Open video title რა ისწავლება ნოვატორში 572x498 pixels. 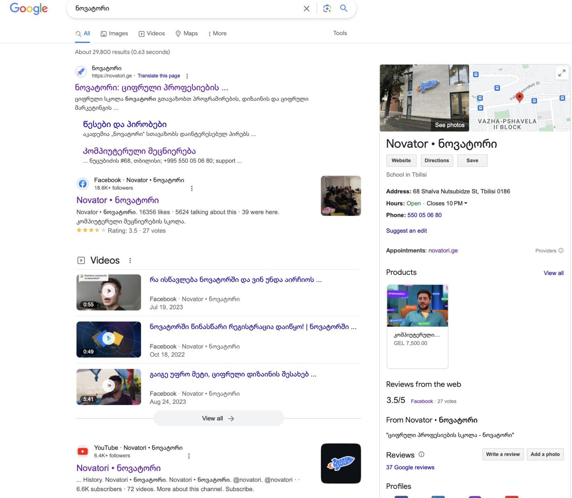click(x=235, y=280)
